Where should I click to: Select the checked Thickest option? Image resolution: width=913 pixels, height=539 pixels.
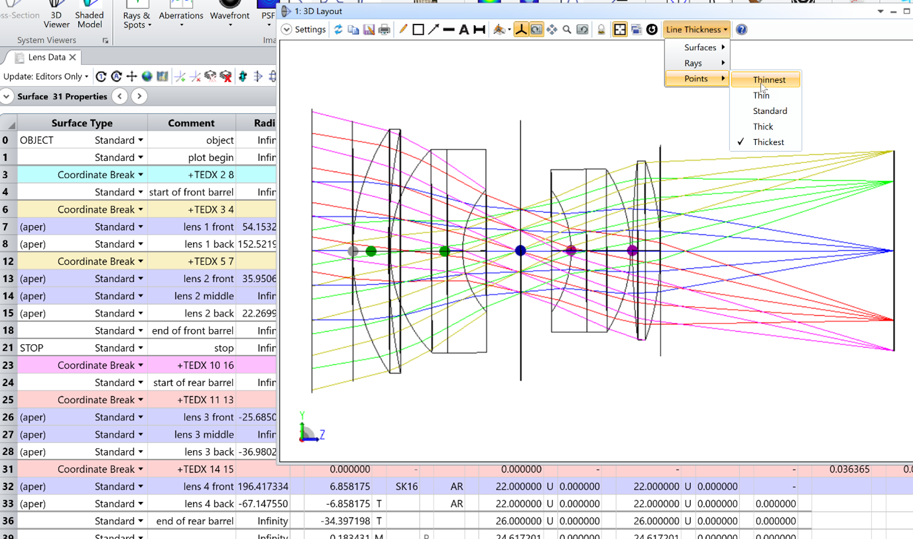(x=768, y=142)
